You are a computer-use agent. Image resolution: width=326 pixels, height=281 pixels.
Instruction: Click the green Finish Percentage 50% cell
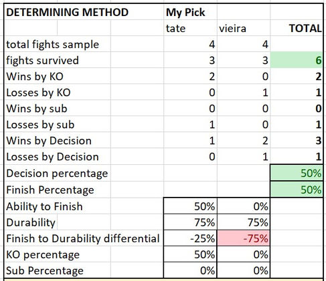tap(297, 190)
